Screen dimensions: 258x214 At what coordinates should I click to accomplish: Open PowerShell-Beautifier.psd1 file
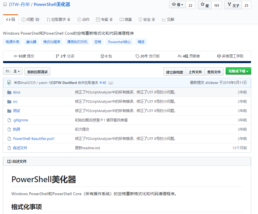pyautogui.click(x=33, y=139)
